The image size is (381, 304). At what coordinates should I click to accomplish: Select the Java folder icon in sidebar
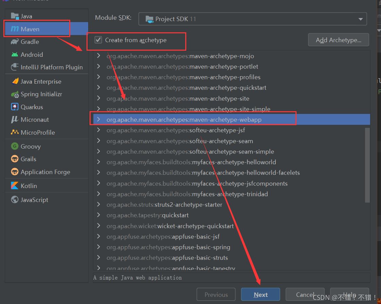15,16
